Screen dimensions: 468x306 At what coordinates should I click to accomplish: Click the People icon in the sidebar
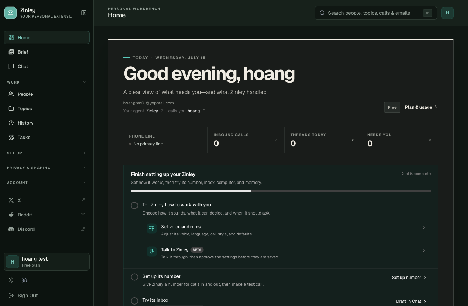coord(11,94)
